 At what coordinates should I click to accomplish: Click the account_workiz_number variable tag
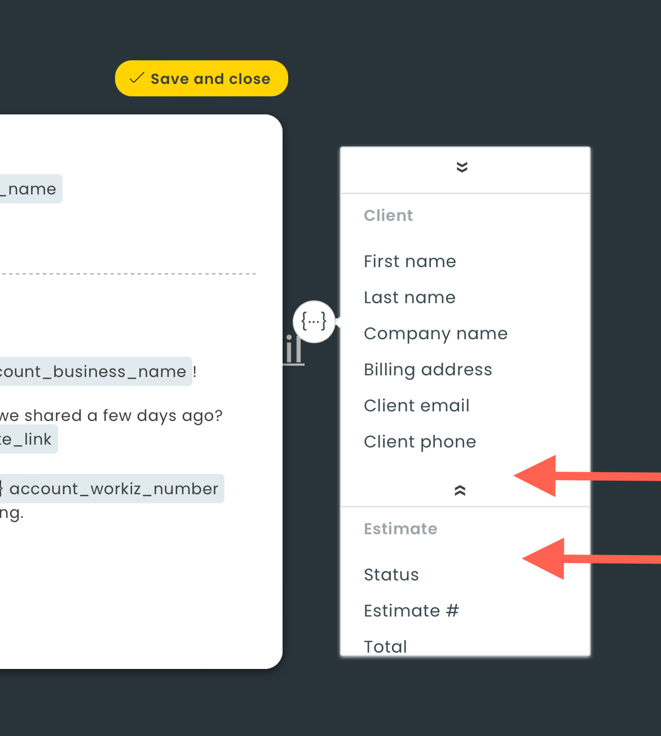[x=113, y=489]
